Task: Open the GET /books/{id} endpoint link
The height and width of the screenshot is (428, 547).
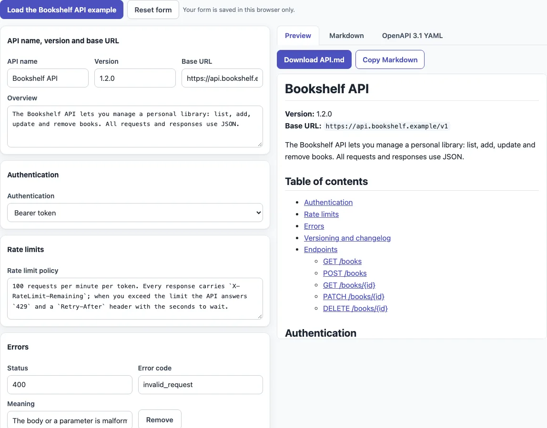Action: pos(349,285)
